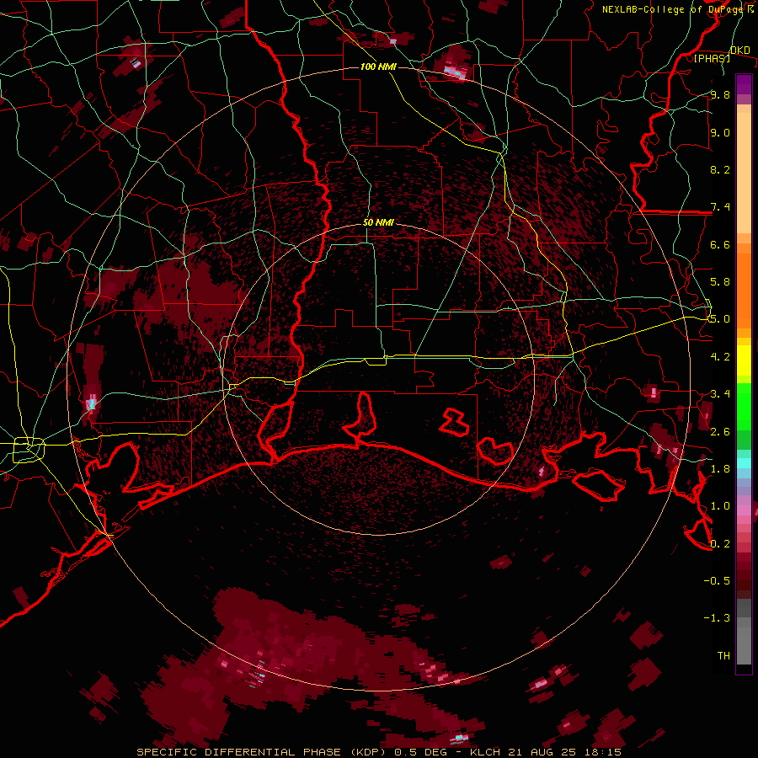Click the NEXLAB-College of DuPage label
This screenshot has height=758, width=758.
(x=672, y=9)
